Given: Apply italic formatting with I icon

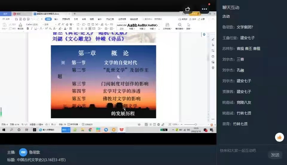Looking at the screenshot, I should click(x=31, y=28).
